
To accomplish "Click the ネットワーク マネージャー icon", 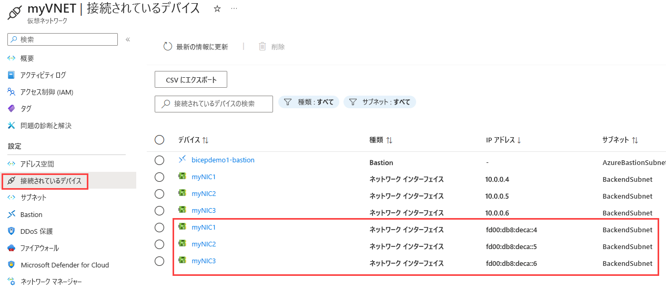I will pyautogui.click(x=12, y=282).
